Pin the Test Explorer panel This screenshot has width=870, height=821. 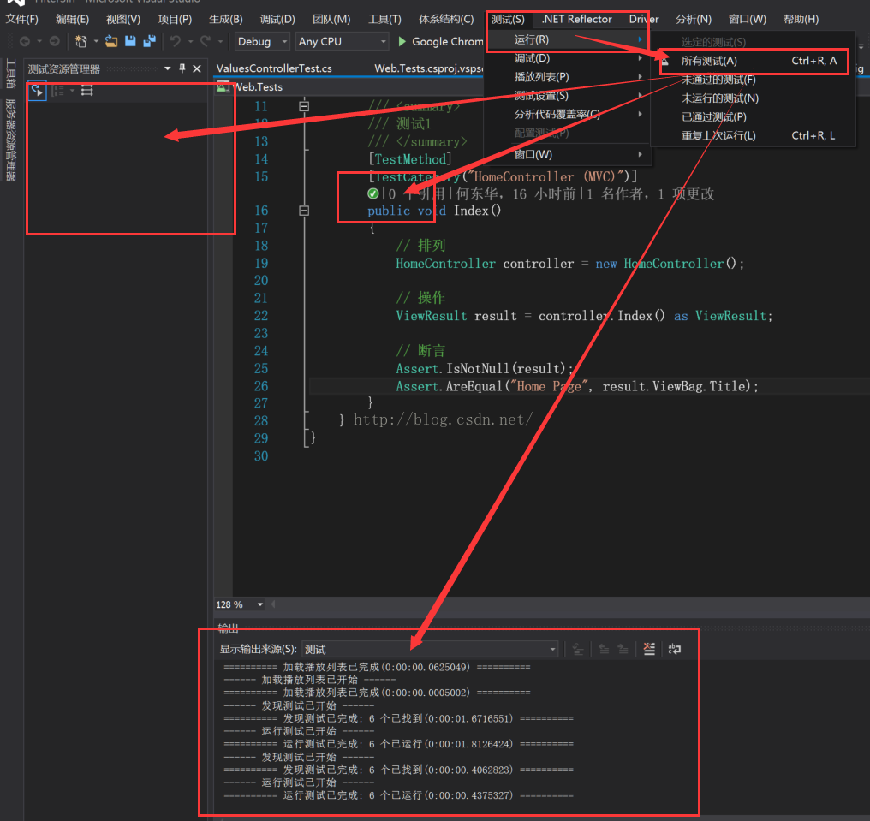182,68
